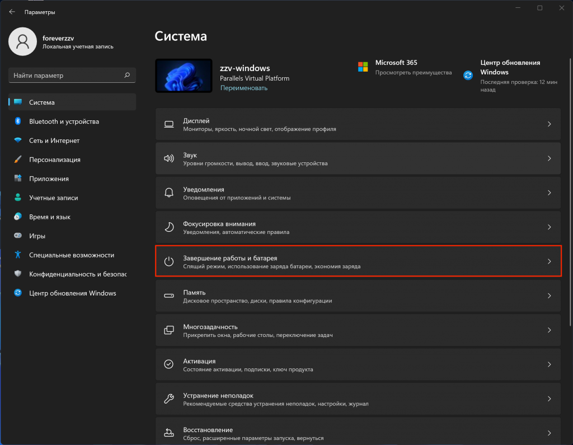The height and width of the screenshot is (445, 573).
Task: Click the Персонализация brush icon
Action: (x=18, y=159)
